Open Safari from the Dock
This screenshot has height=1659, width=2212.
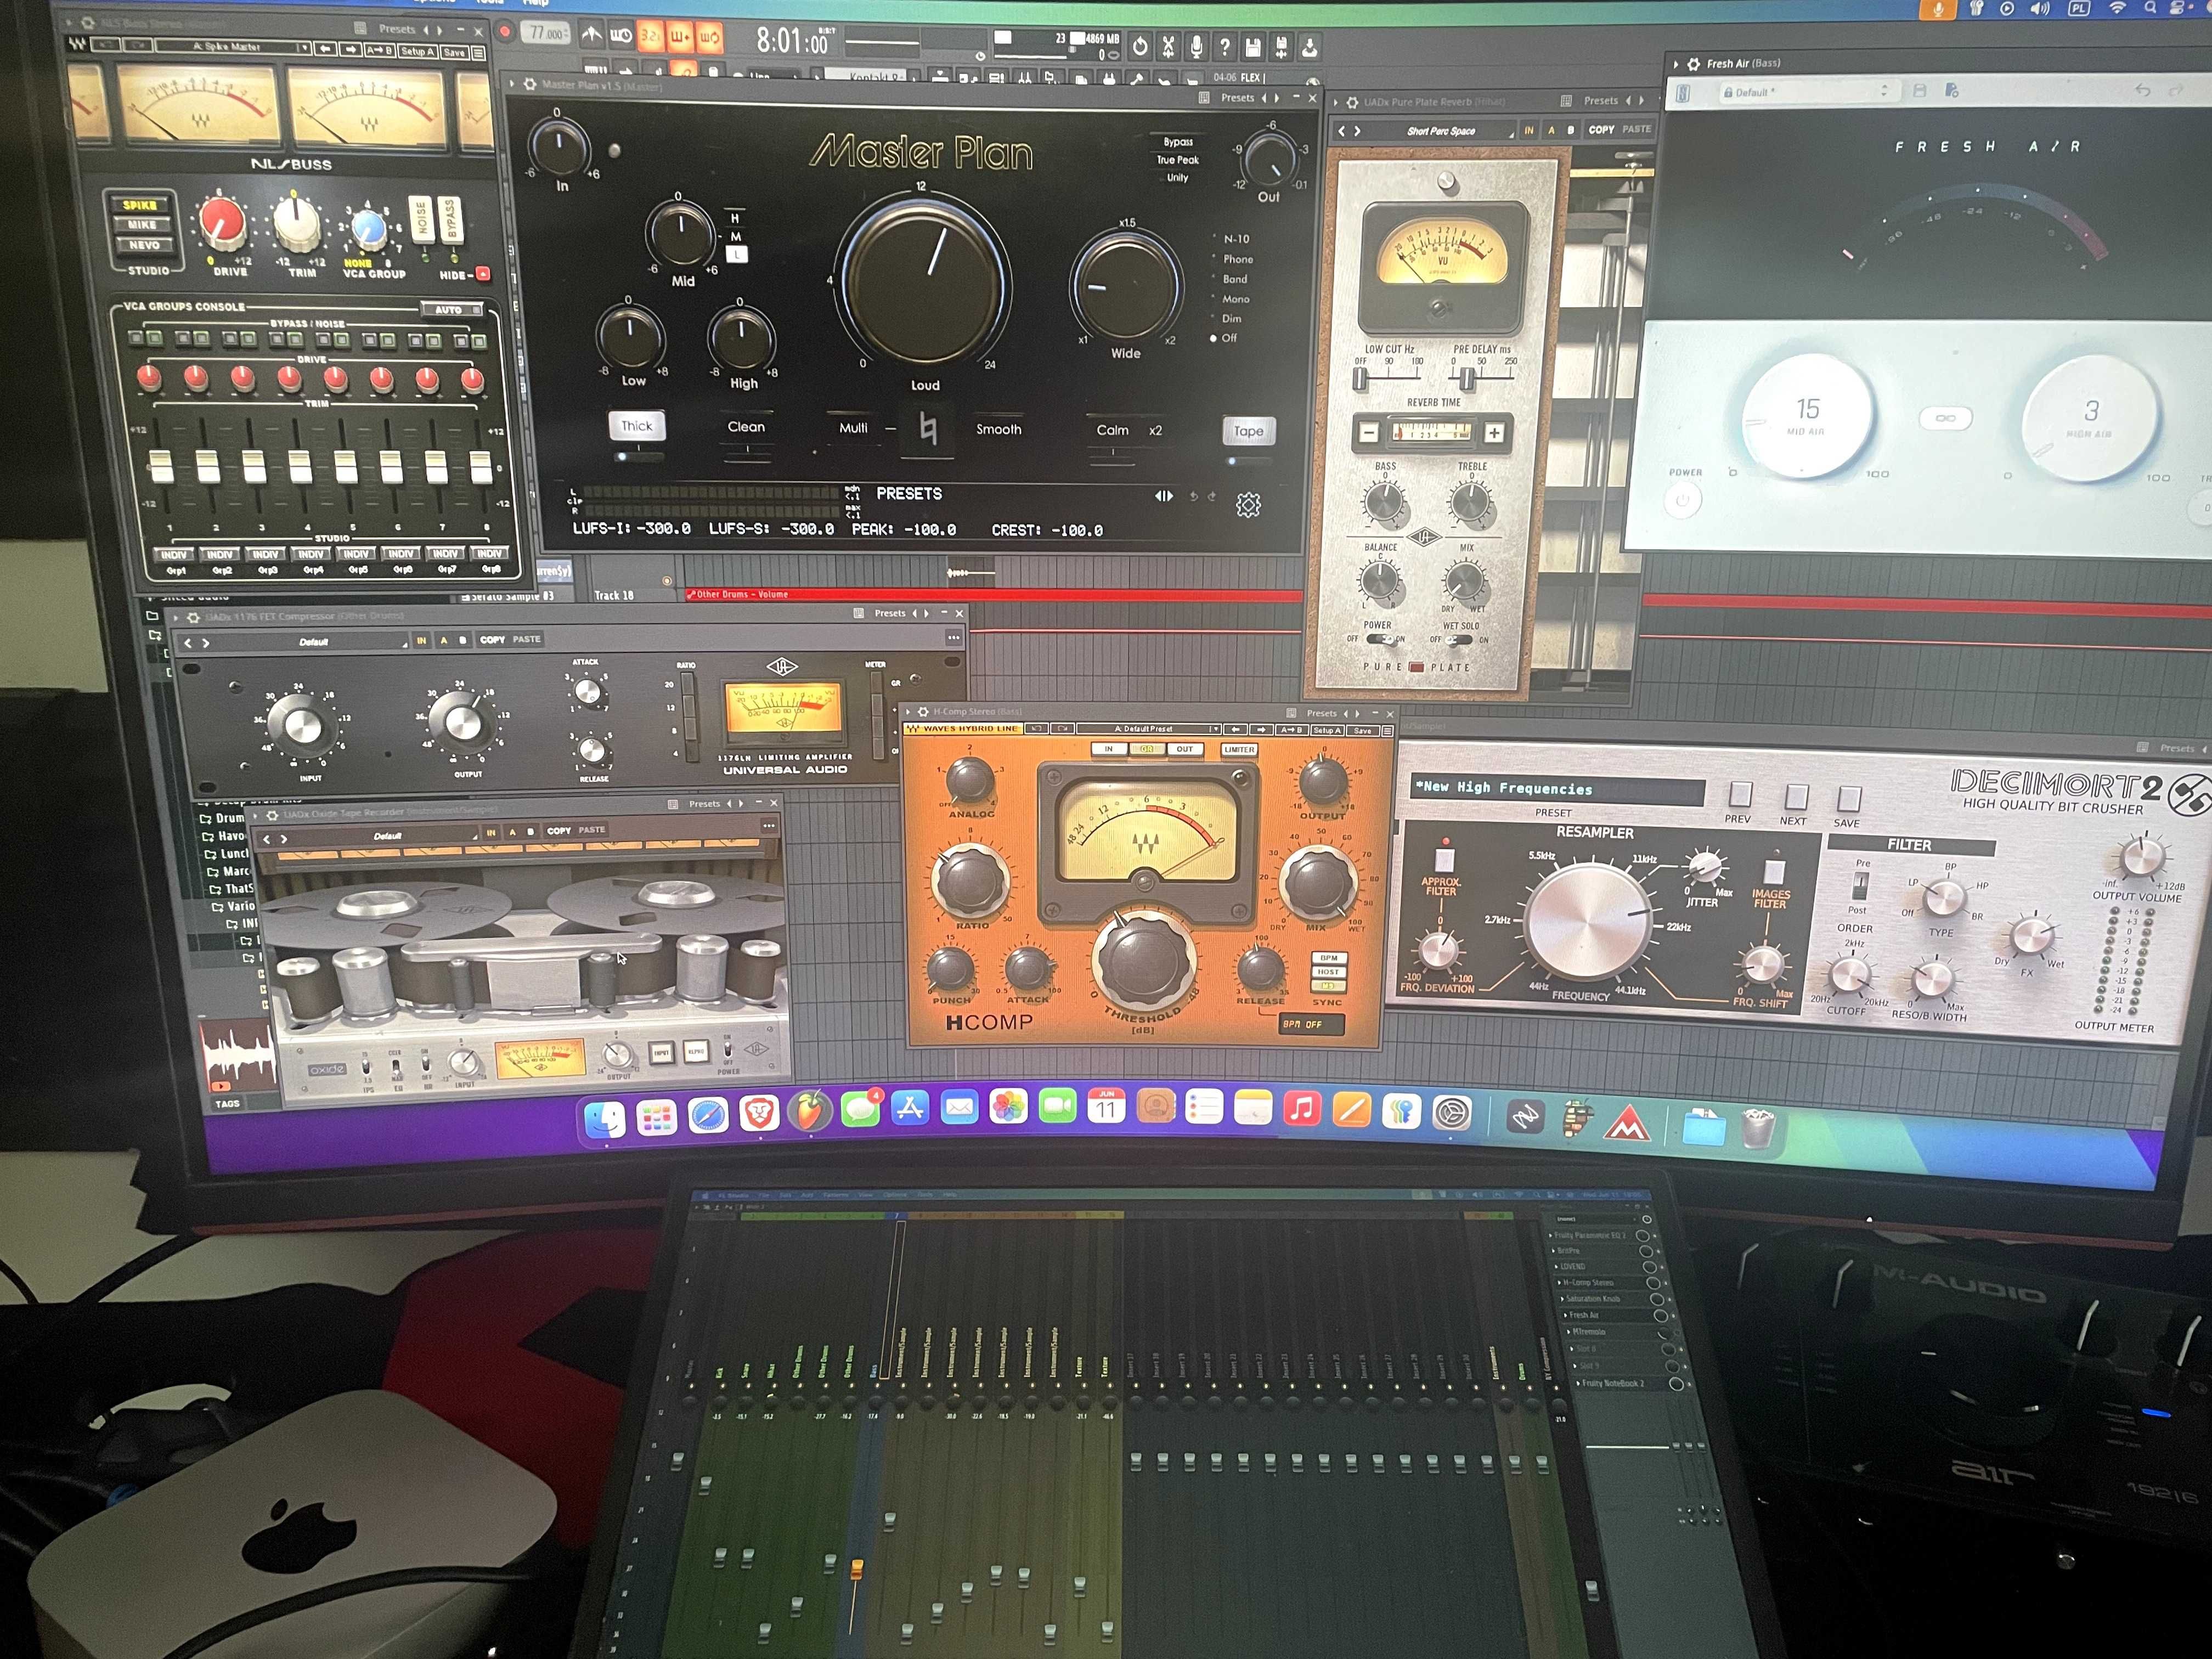[708, 1115]
